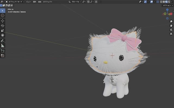This screenshot has width=174, height=108.
Task: Activate the Move tool
Action: [x=3, y=21]
